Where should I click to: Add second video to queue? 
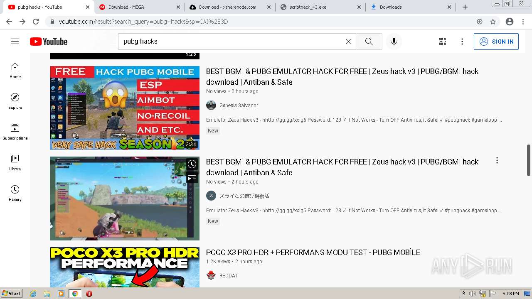192,178
